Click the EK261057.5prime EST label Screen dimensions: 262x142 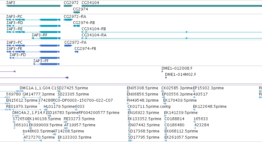(x=181, y=138)
